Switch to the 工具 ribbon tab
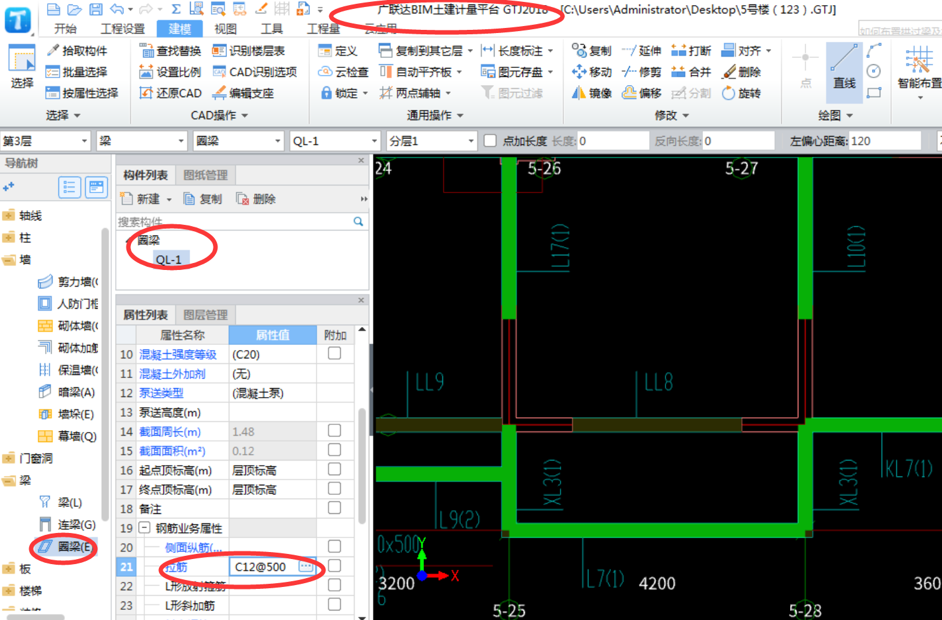Image resolution: width=942 pixels, height=620 pixels. (271, 29)
